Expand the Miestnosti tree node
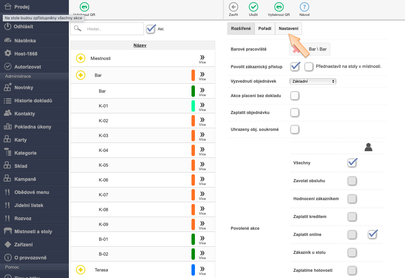This screenshot has height=278, width=405. pos(81,59)
